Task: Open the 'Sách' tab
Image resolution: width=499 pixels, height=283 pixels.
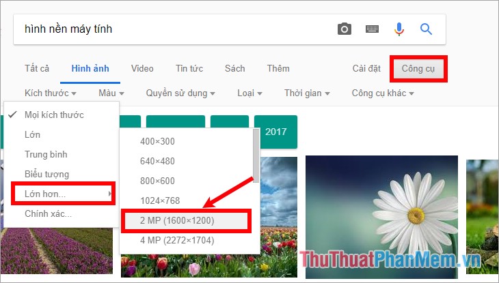Action: (x=235, y=68)
